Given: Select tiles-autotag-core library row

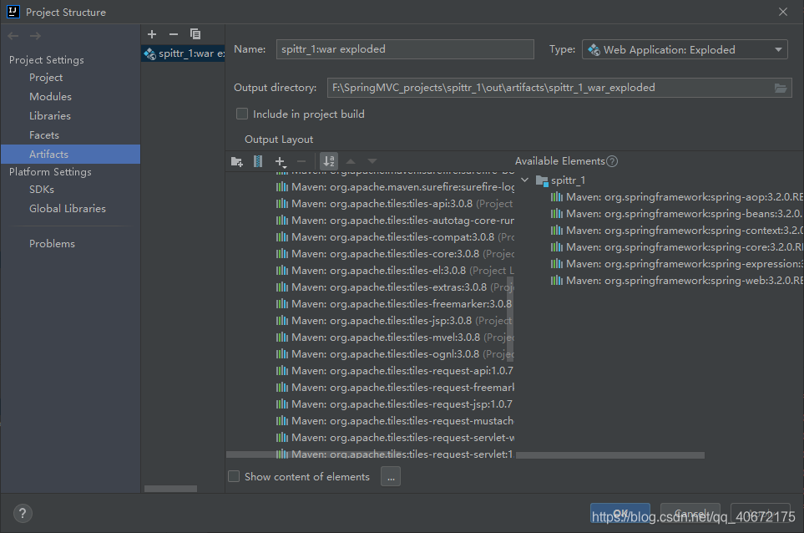Looking at the screenshot, I should click(x=395, y=221).
